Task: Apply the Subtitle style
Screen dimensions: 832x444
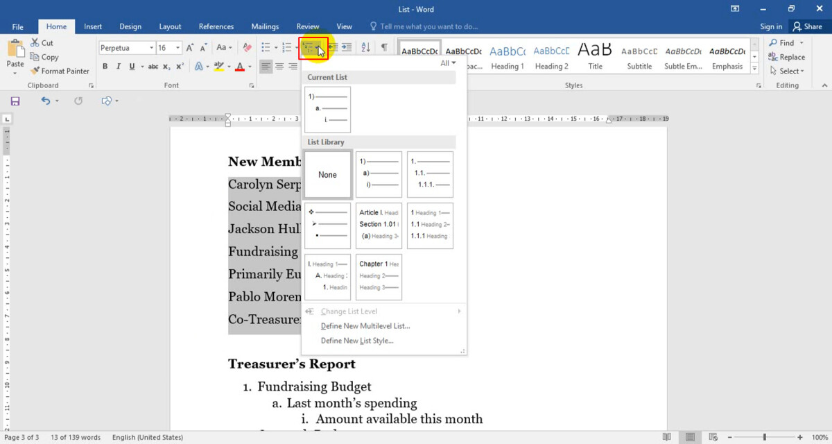Action: coord(639,58)
